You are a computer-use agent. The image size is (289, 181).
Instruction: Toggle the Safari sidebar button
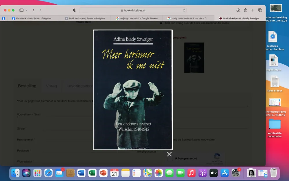point(21,10)
